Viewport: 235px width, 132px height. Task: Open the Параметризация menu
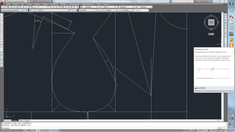88,4
